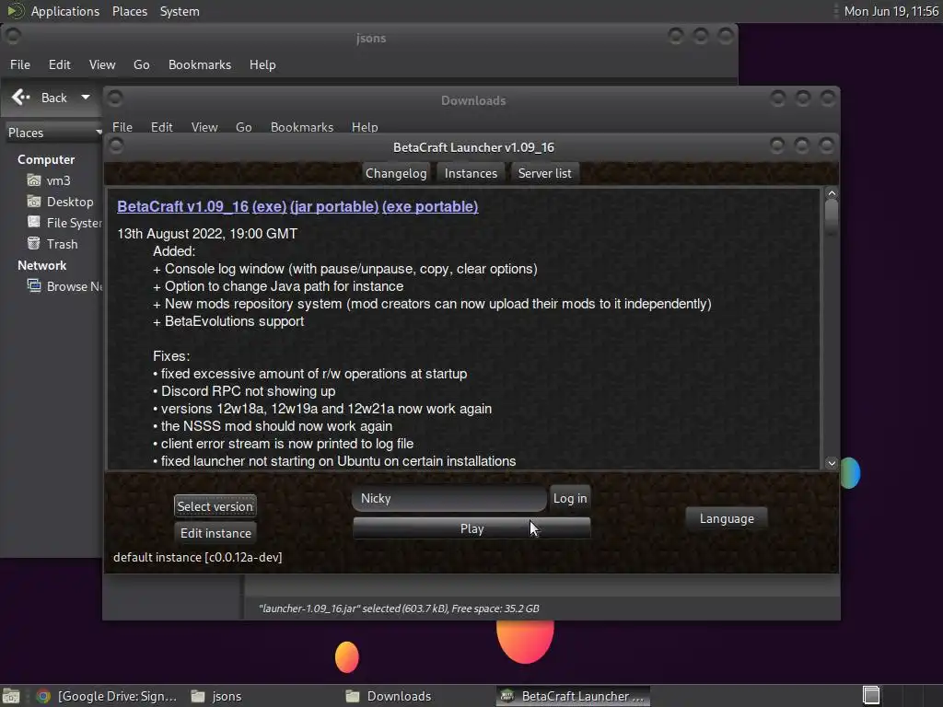Open the Places menu in top panel

pyautogui.click(x=130, y=11)
